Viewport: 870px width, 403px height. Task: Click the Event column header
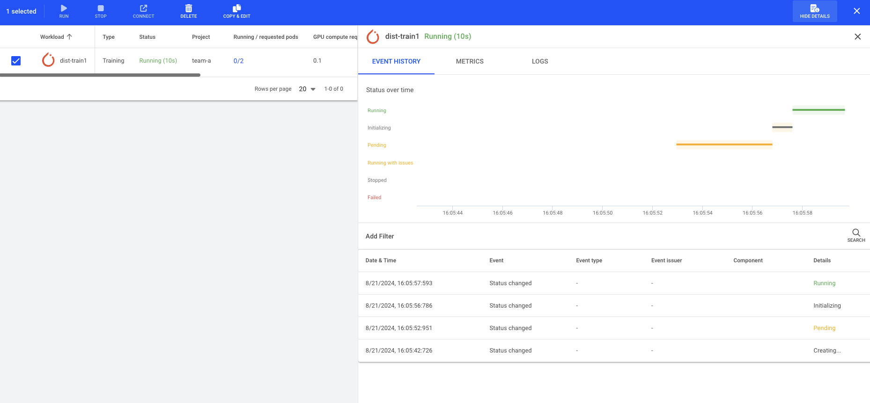point(496,260)
